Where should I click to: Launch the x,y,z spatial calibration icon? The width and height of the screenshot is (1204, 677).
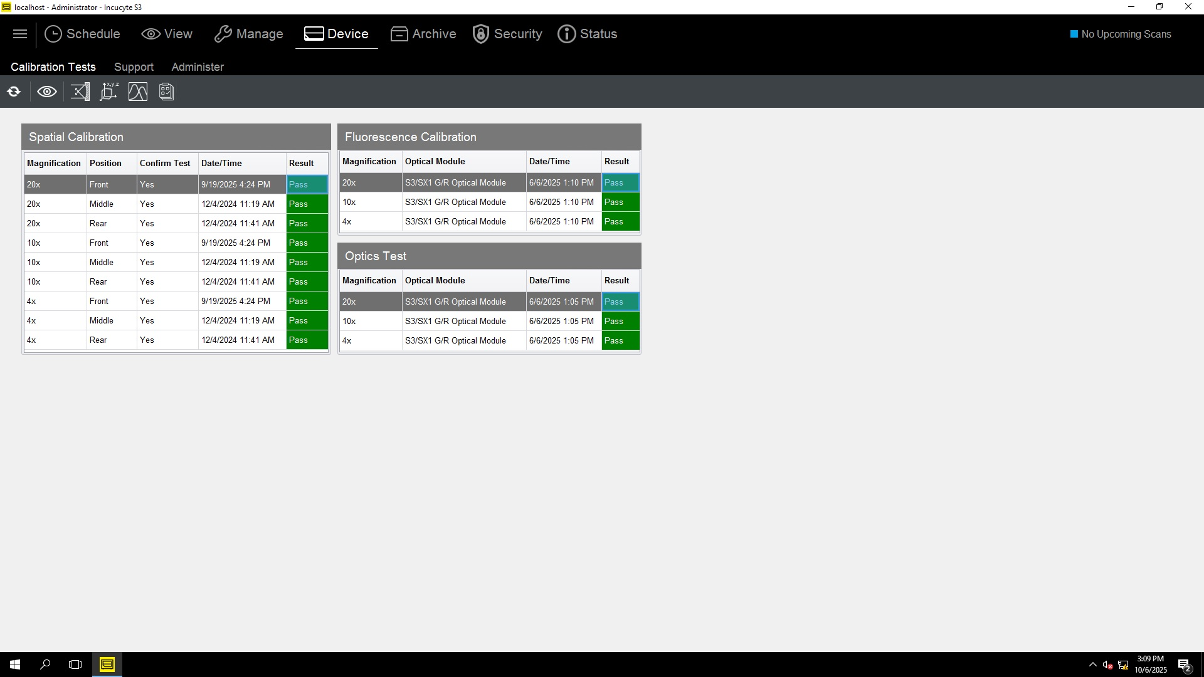[109, 92]
